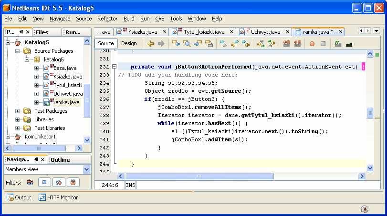Open the Navigate menu
The width and height of the screenshot is (387, 216).
(x=60, y=19)
